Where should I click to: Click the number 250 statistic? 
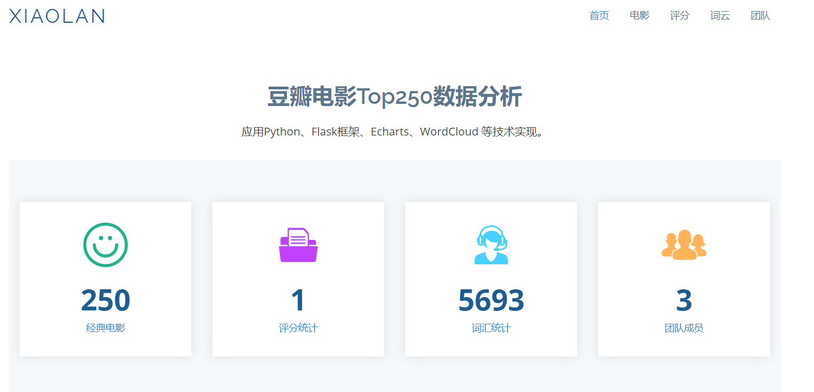(x=105, y=300)
